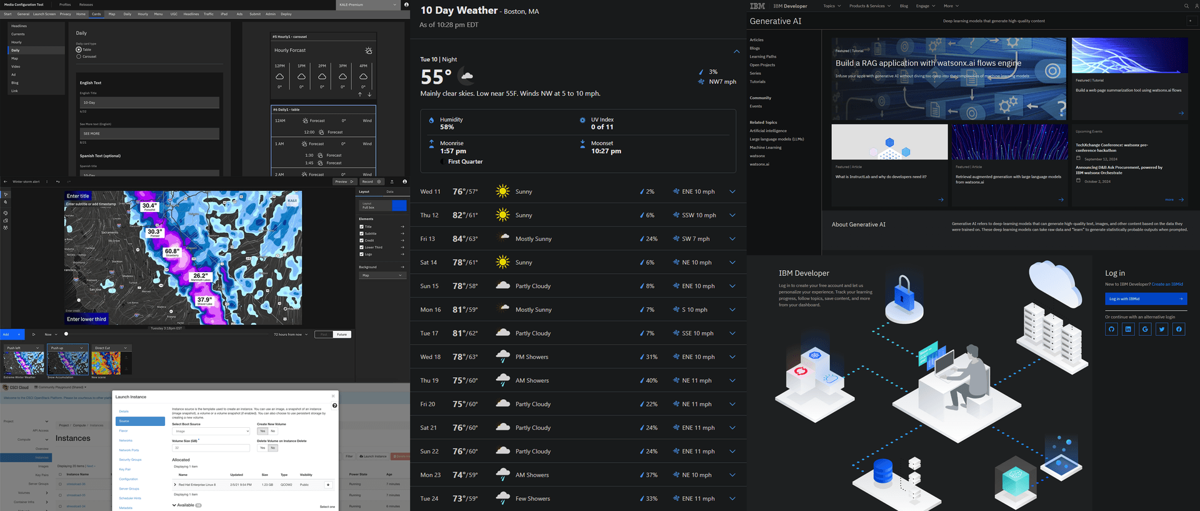Select the pointer tool in the map editor sidebar
This screenshot has height=511, width=1200.
(6, 195)
